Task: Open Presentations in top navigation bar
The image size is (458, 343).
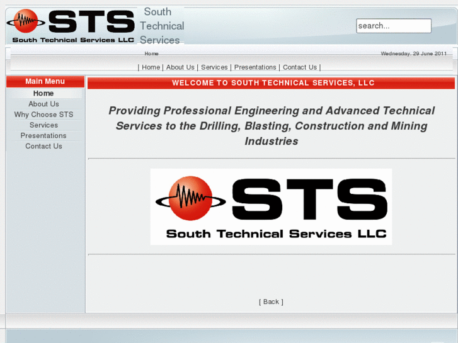Action: (255, 67)
